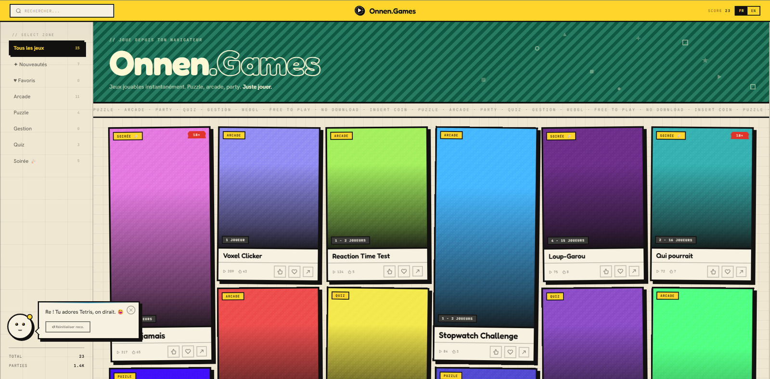Viewport: 770px width, 379px height.
Task: Switch language to FR
Action: pos(741,11)
